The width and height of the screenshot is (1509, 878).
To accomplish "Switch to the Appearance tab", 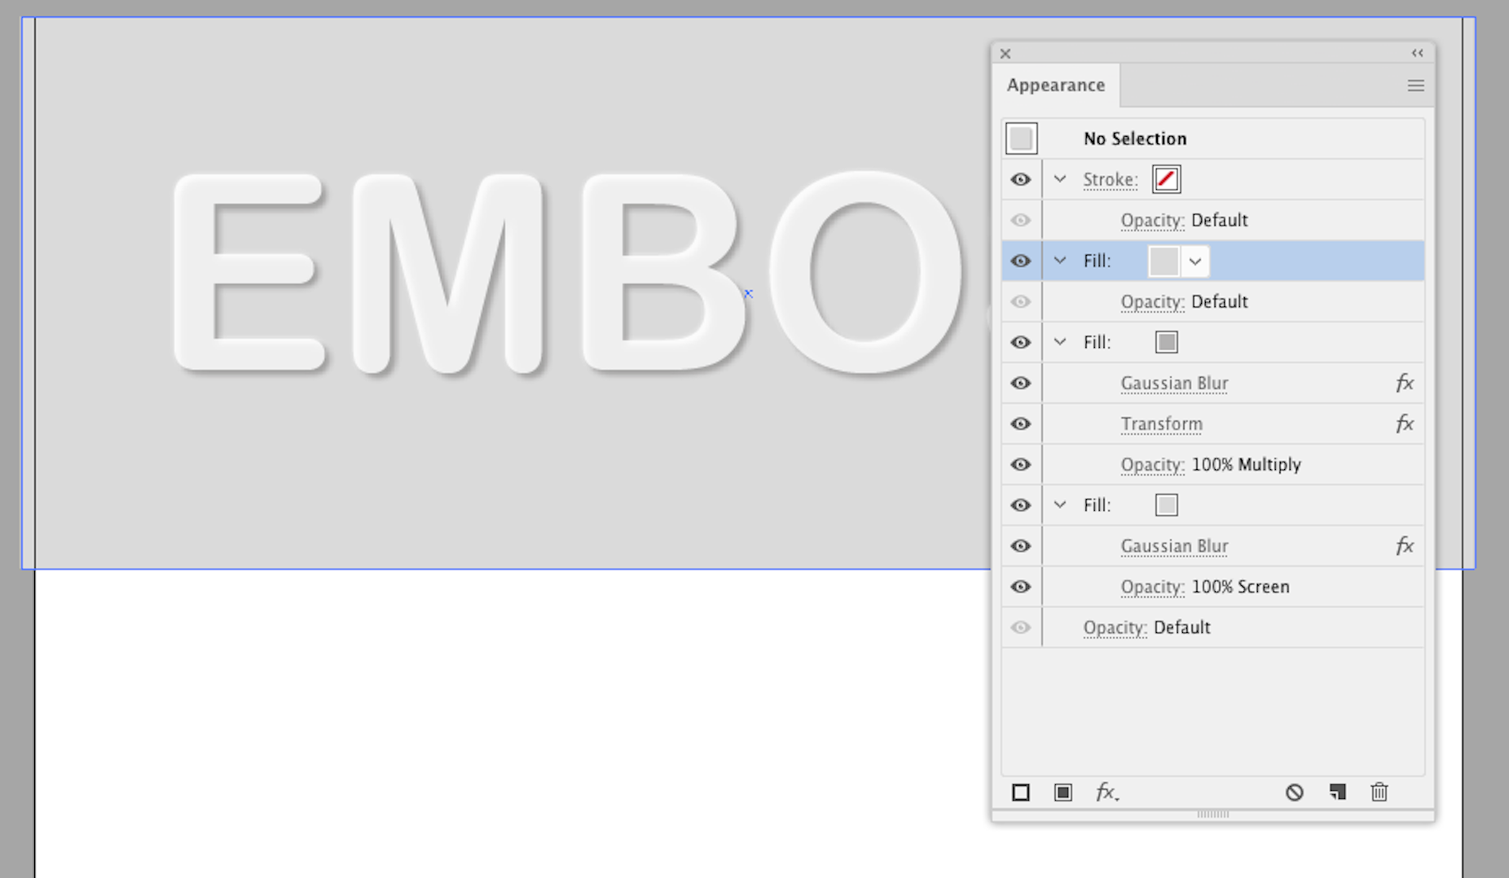I will pyautogui.click(x=1056, y=85).
